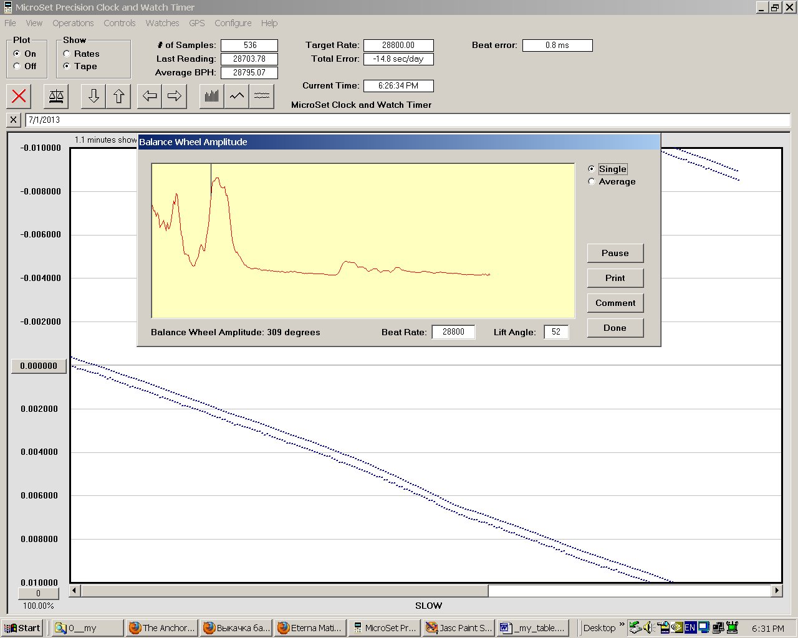Click the up arrow toolbar icon
798x638 pixels.
(x=118, y=96)
